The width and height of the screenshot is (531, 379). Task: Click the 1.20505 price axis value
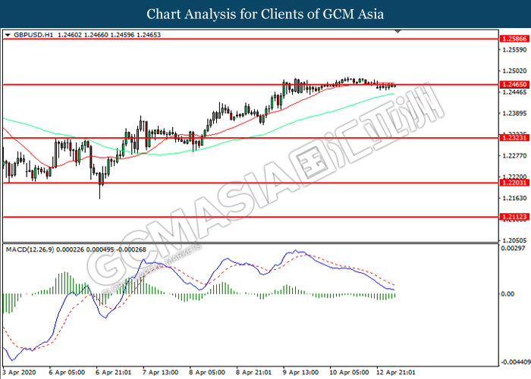[x=515, y=240]
